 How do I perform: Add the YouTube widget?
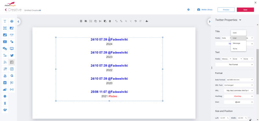[5, 76]
